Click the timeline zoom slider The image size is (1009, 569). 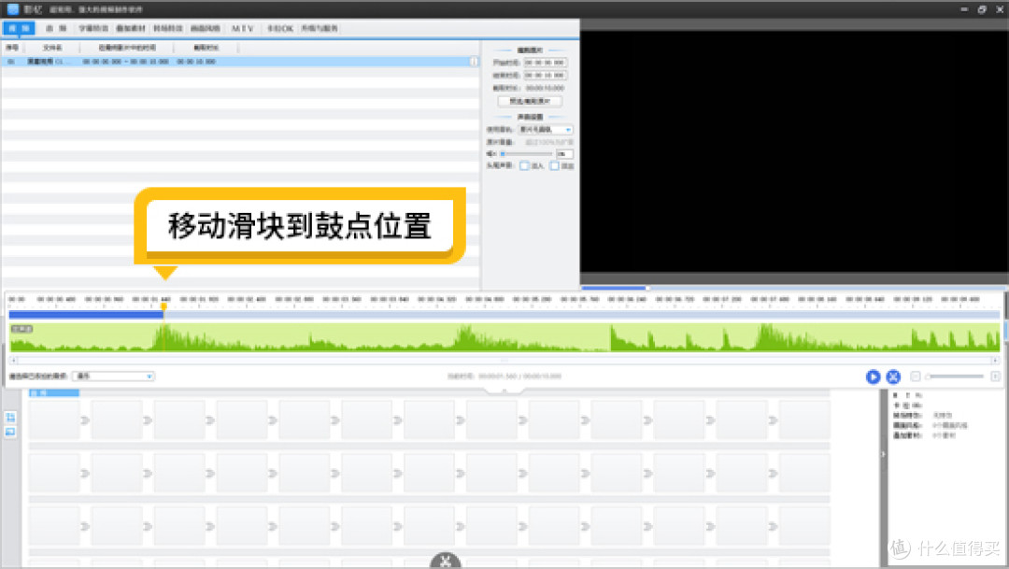point(955,377)
